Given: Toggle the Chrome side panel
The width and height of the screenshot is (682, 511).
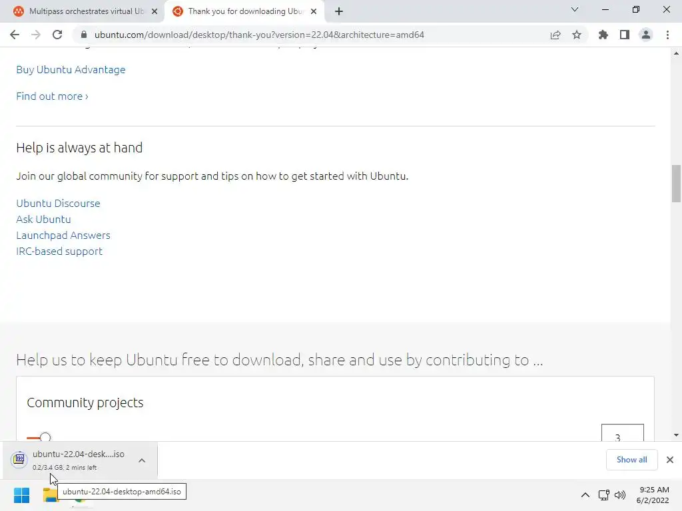Looking at the screenshot, I should point(625,35).
